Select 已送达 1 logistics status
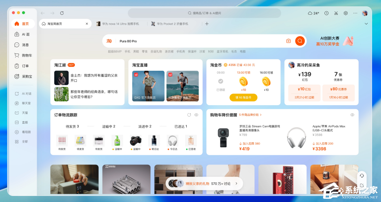 [181, 127]
